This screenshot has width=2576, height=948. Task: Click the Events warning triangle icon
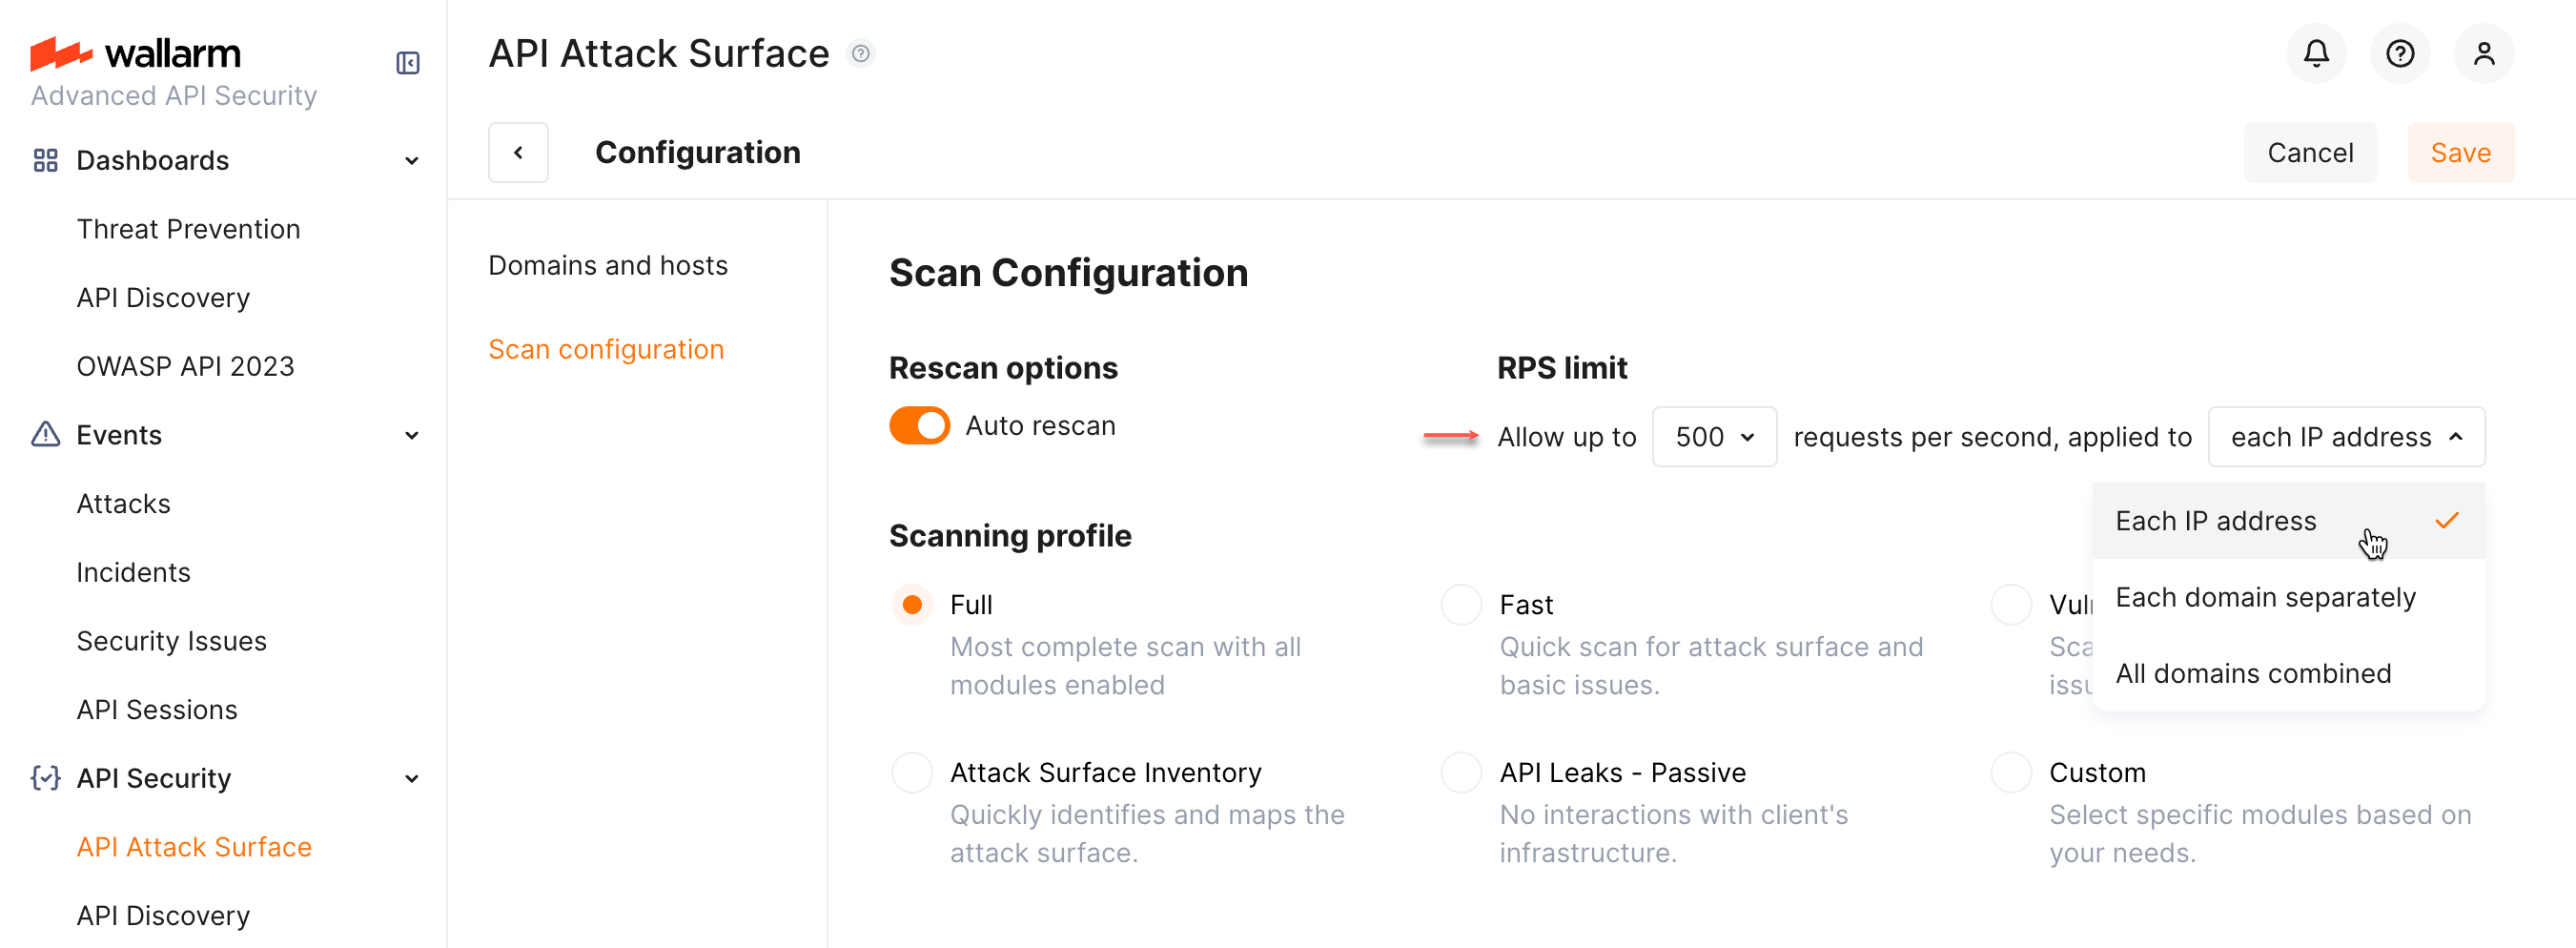click(45, 435)
